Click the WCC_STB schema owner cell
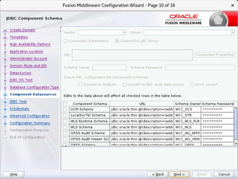The height and width of the screenshot is (179, 238). pyautogui.click(x=188, y=115)
